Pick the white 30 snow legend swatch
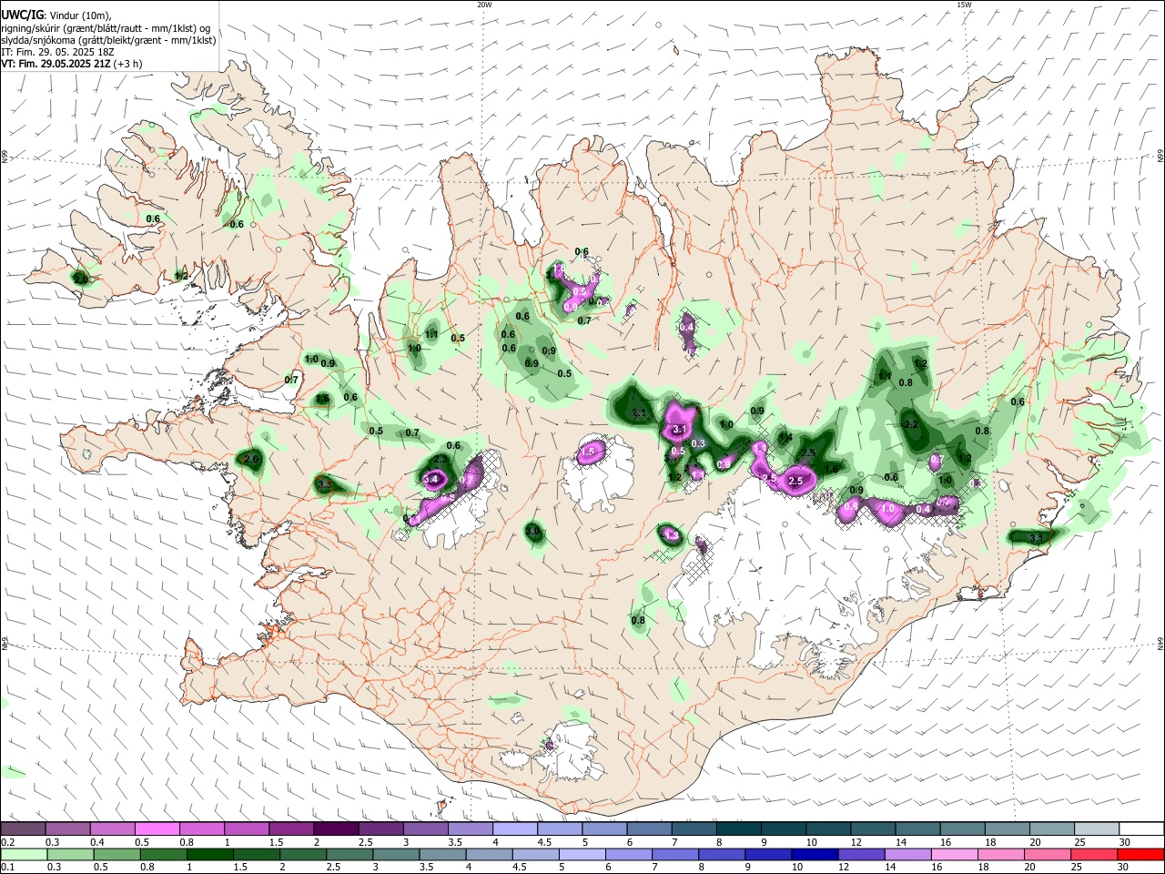The width and height of the screenshot is (1165, 874). (x=1141, y=828)
